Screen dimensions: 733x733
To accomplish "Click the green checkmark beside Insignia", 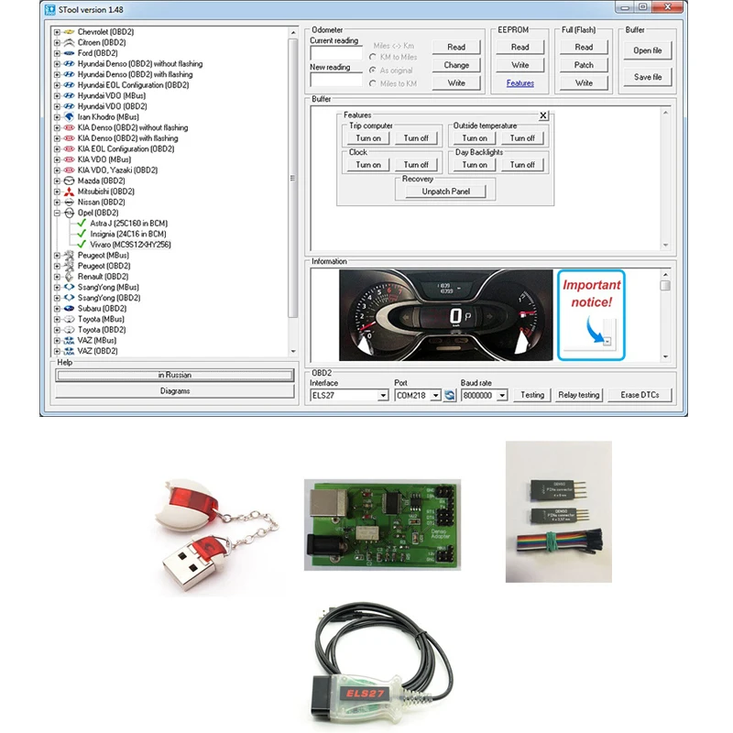I will pos(82,234).
